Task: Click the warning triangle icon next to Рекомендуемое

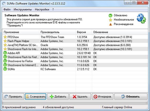Action: pyautogui.click(x=110, y=24)
